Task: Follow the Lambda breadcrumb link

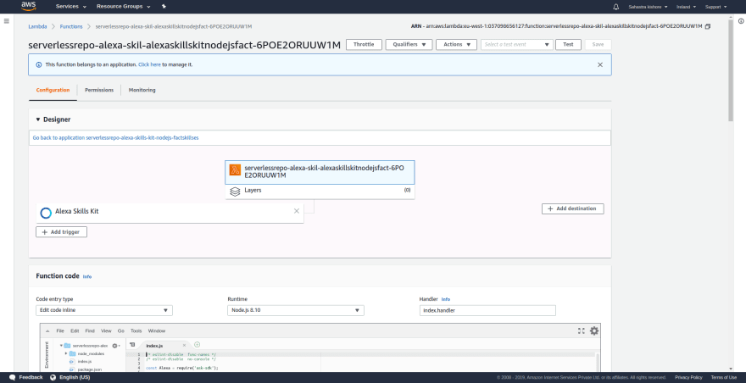Action: tap(37, 26)
